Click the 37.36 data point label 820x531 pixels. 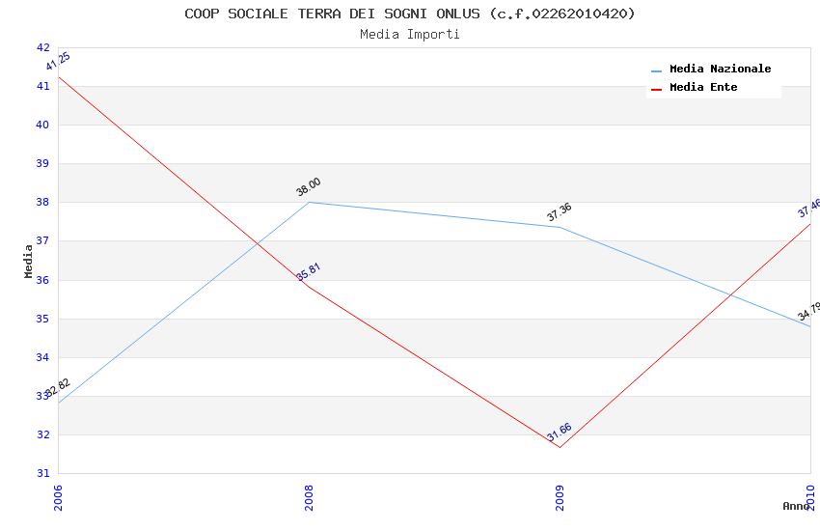pos(560,212)
